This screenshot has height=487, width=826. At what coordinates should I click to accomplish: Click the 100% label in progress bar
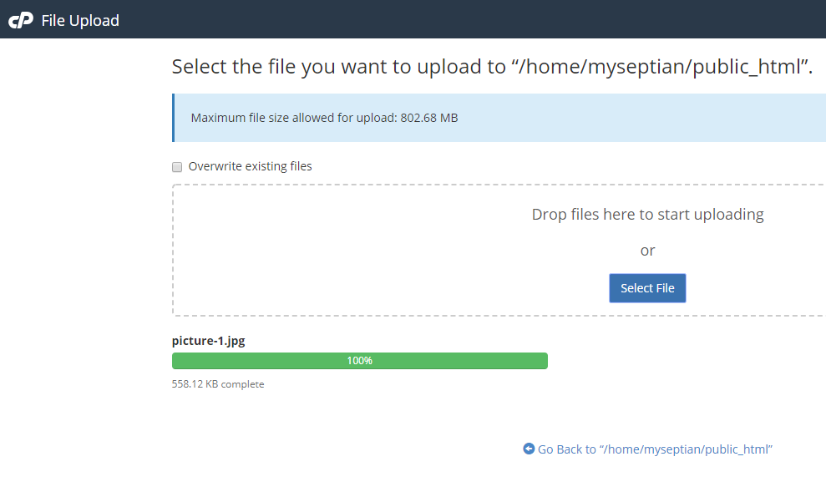[x=360, y=361]
